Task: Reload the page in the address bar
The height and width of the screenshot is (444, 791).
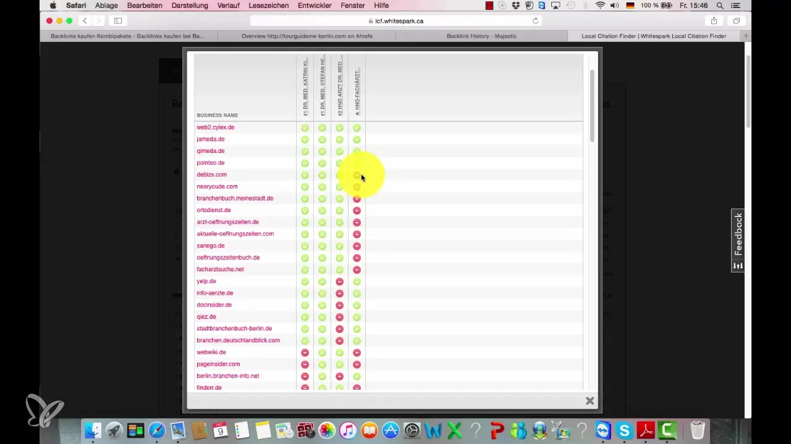Action: tap(535, 20)
